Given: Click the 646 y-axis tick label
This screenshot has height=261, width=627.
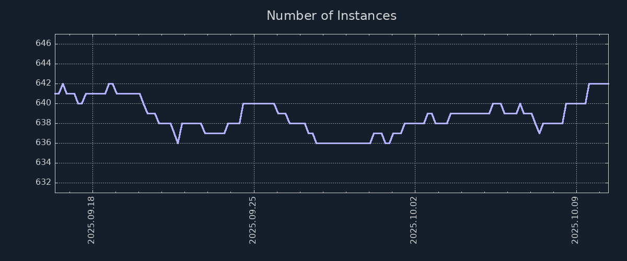Looking at the screenshot, I should click(x=43, y=43).
